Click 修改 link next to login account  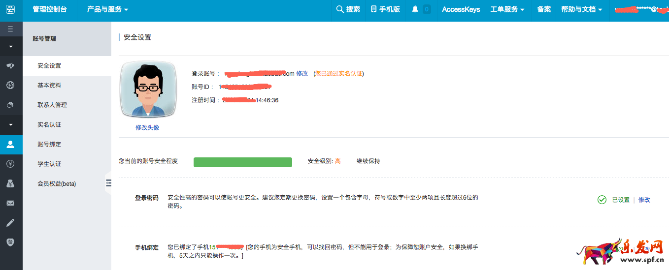302,73
